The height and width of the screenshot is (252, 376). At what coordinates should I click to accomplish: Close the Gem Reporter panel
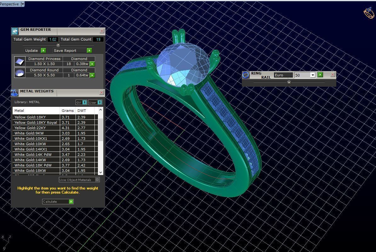click(102, 31)
